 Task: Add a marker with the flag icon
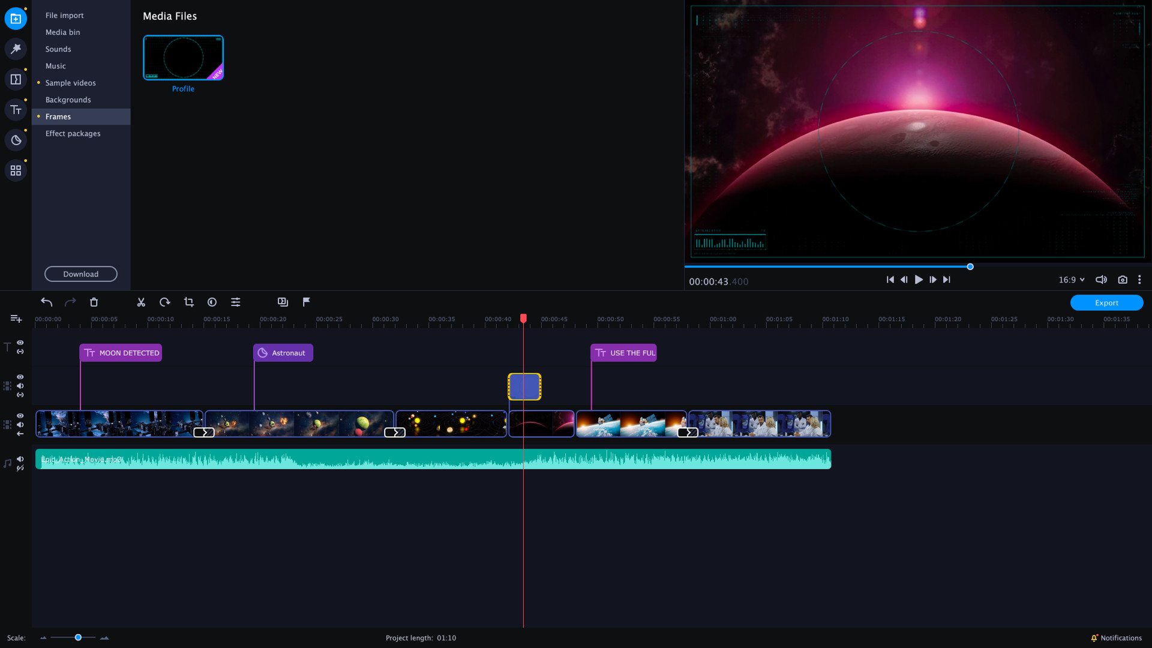pos(307,302)
